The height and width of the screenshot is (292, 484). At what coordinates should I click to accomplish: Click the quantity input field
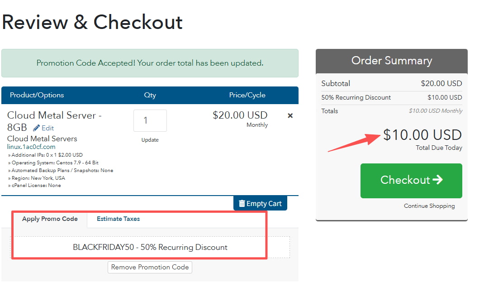150,120
